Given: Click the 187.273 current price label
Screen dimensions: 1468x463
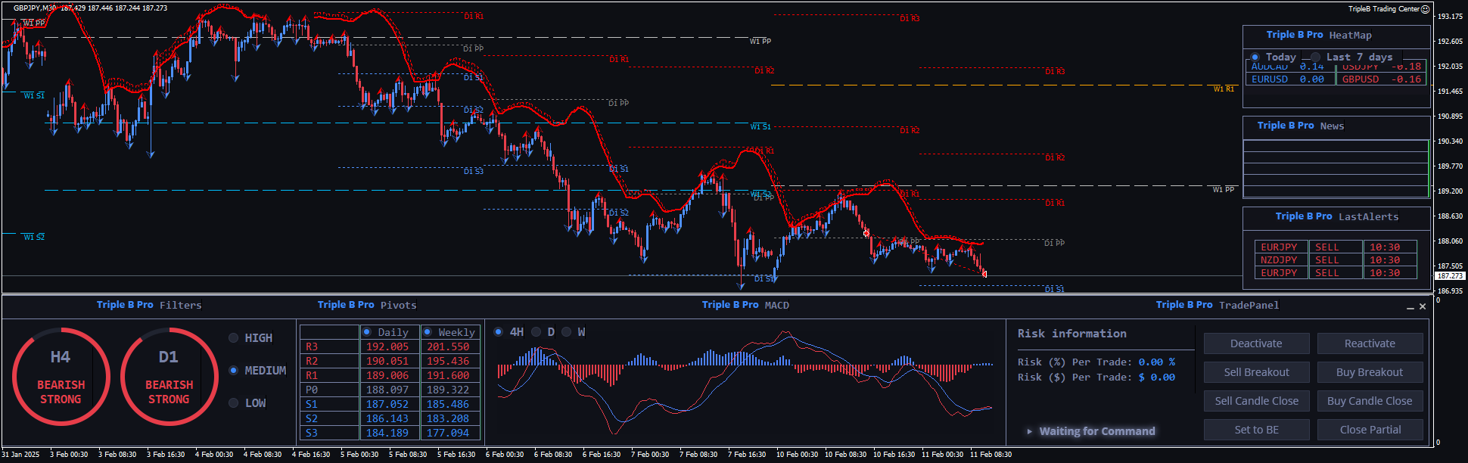Looking at the screenshot, I should (1450, 276).
